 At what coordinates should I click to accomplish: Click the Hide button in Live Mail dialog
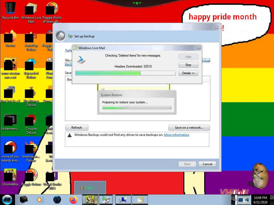(188, 57)
